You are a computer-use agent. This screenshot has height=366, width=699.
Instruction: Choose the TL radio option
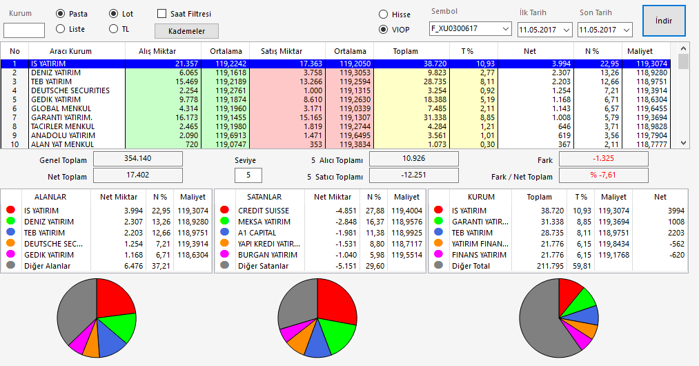[113, 29]
